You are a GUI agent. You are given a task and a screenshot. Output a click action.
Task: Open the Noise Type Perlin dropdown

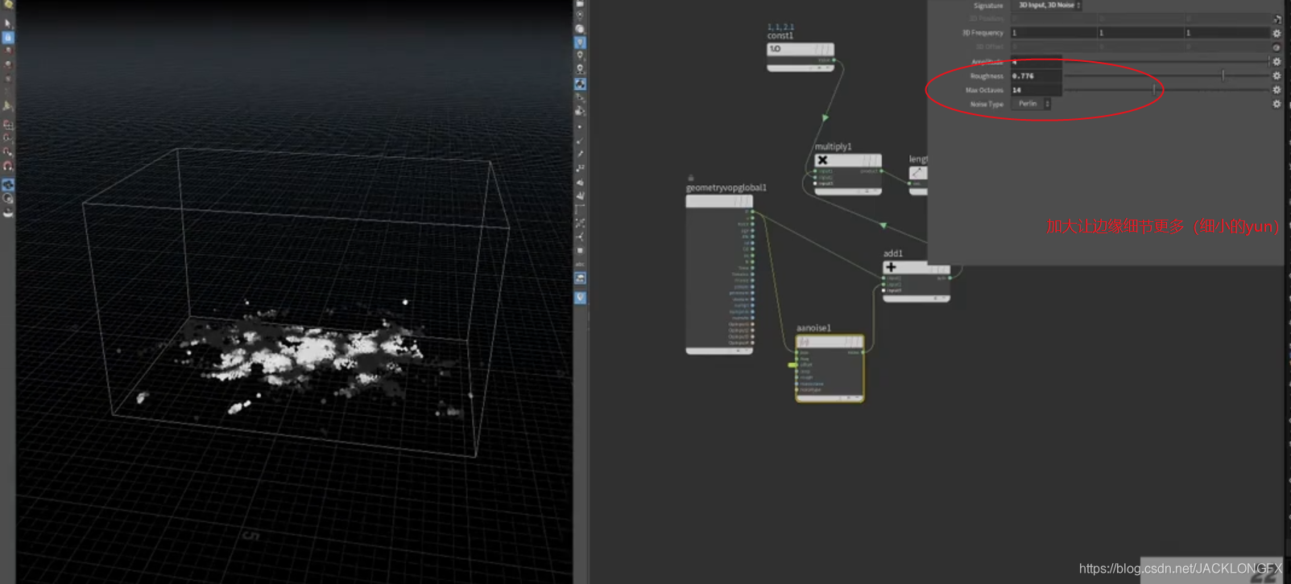1031,104
